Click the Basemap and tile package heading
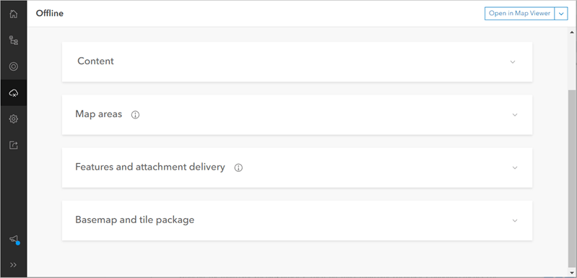Viewport: 577px width, 278px height. pyautogui.click(x=135, y=220)
